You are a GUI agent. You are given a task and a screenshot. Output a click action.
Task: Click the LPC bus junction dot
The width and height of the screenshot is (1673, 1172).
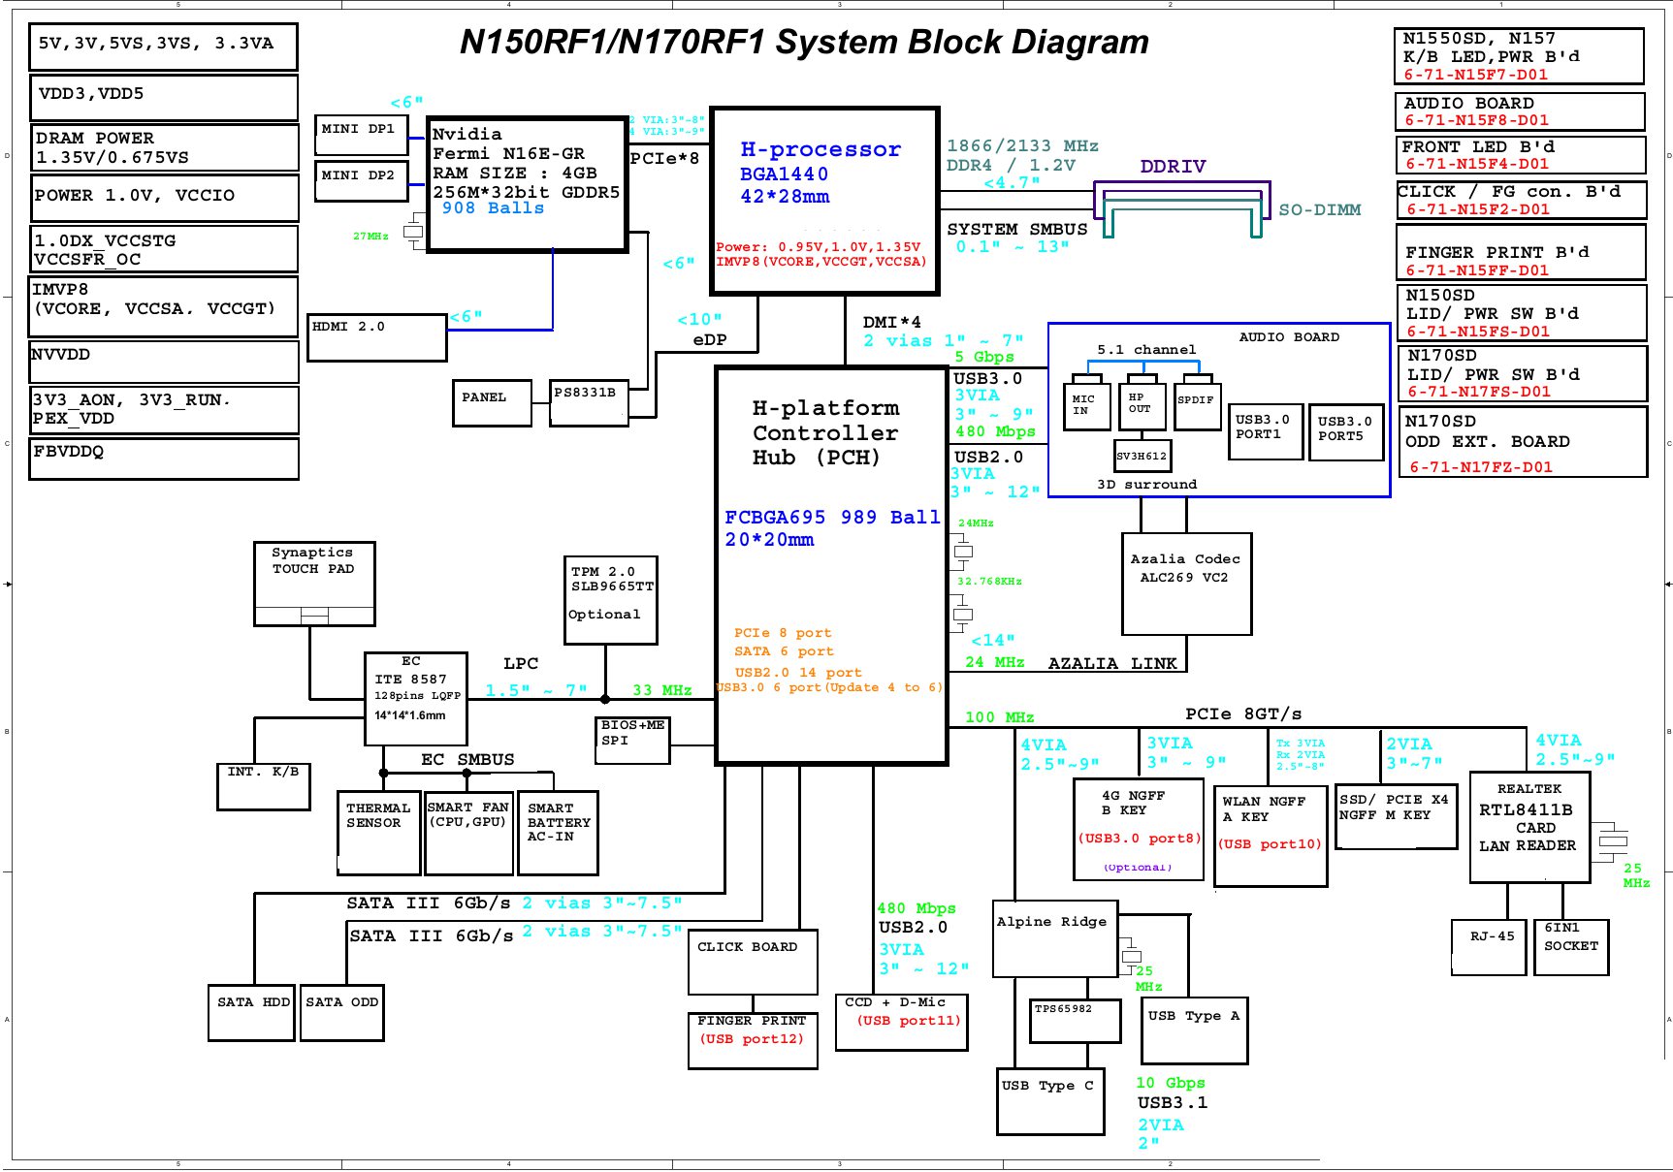tap(605, 699)
